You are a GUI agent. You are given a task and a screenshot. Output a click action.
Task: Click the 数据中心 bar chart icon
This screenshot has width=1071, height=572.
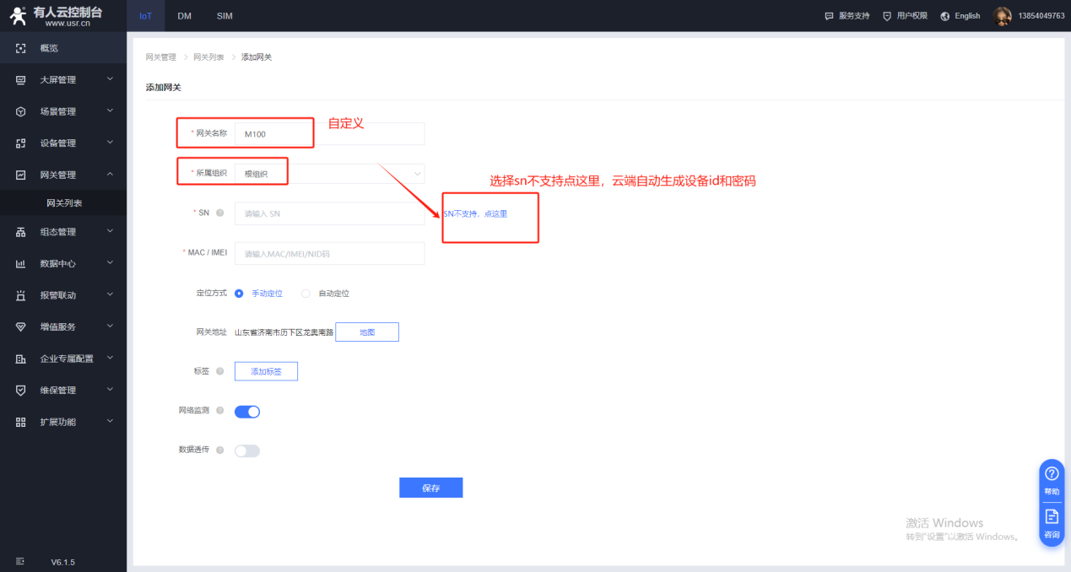tap(21, 263)
